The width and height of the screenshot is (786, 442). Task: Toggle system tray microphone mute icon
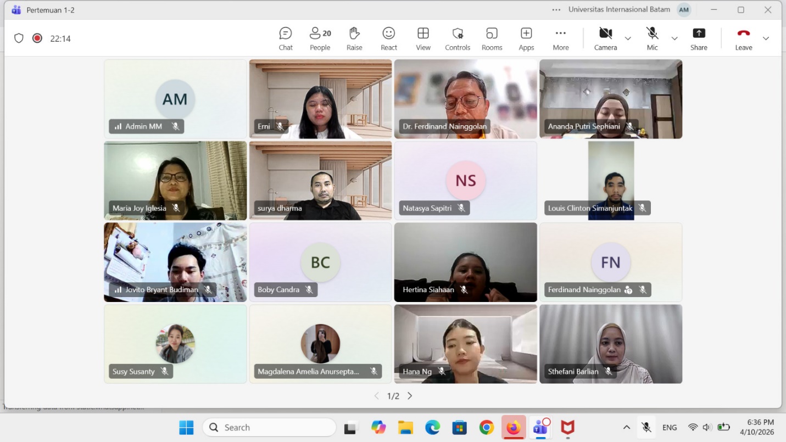pyautogui.click(x=646, y=427)
